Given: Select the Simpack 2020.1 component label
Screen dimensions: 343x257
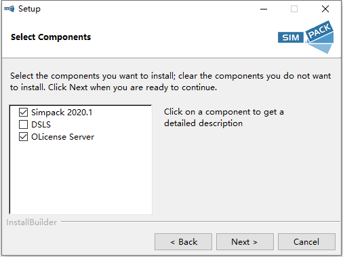Looking at the screenshot, I should pos(62,113).
